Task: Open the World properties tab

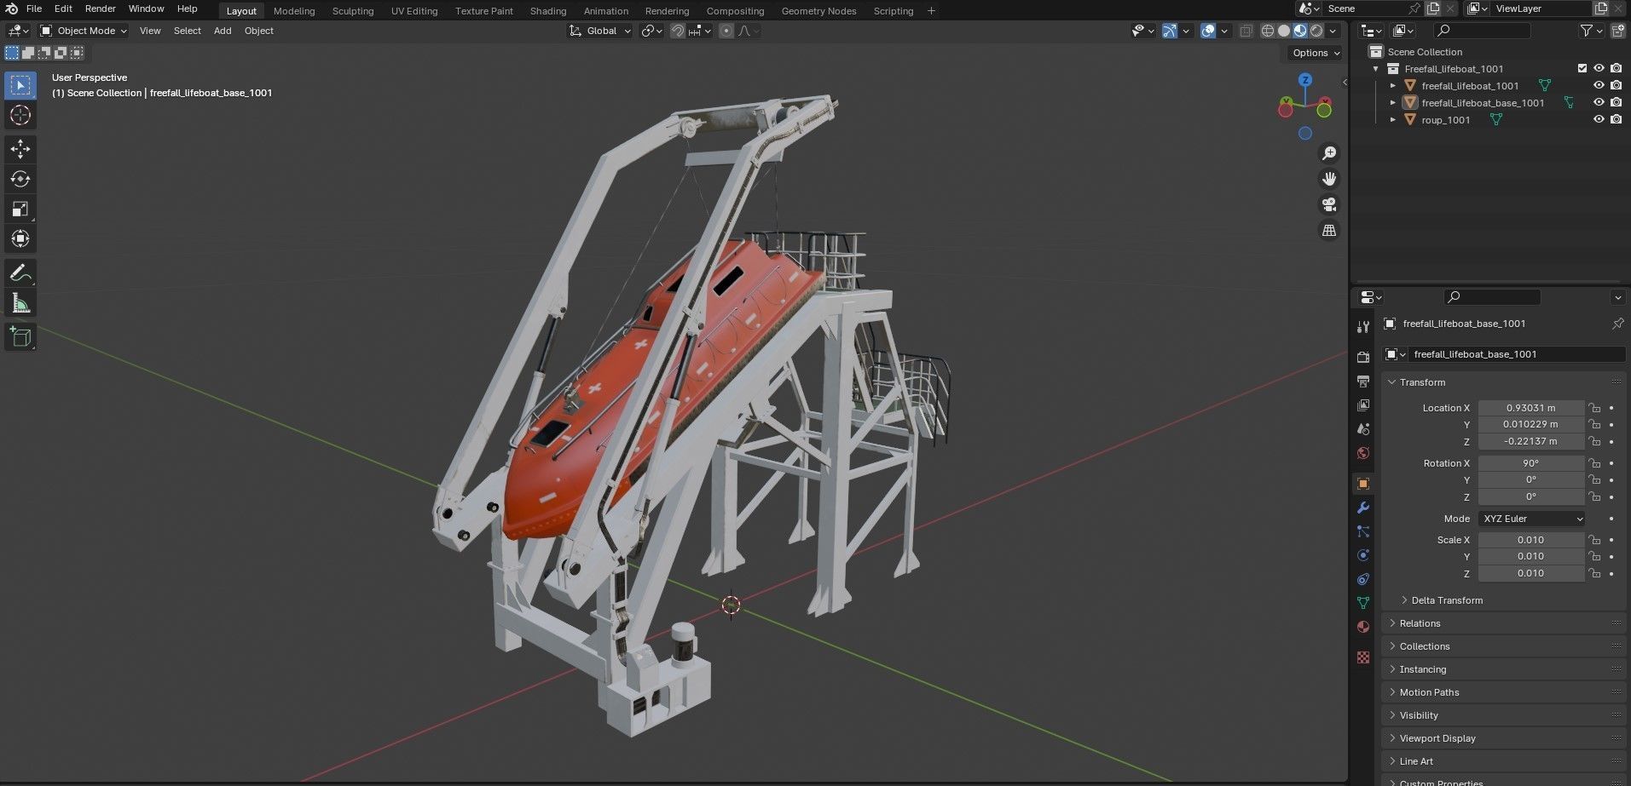Action: click(x=1362, y=452)
